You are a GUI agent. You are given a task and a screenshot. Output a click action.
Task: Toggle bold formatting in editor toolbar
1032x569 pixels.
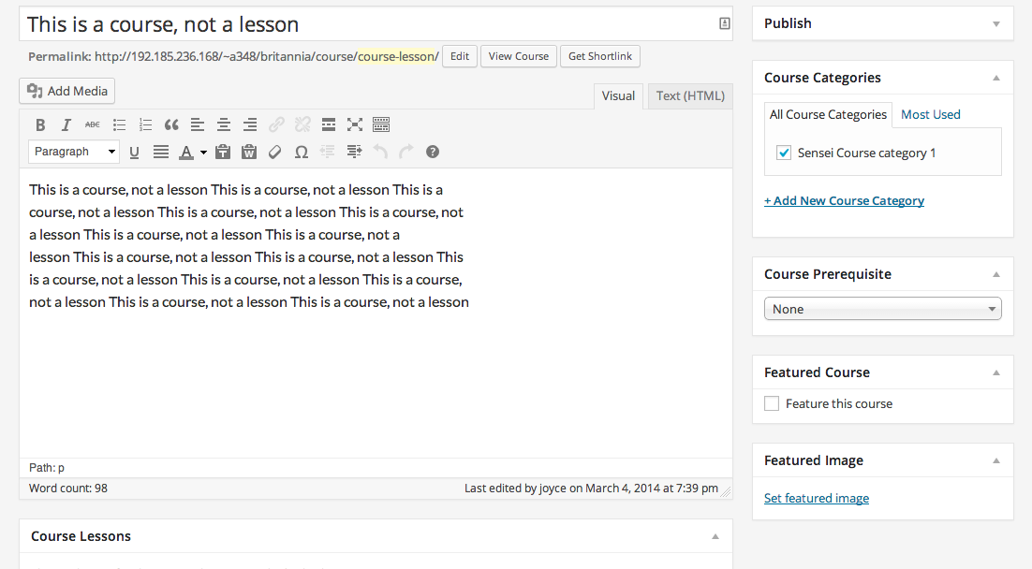coord(40,124)
